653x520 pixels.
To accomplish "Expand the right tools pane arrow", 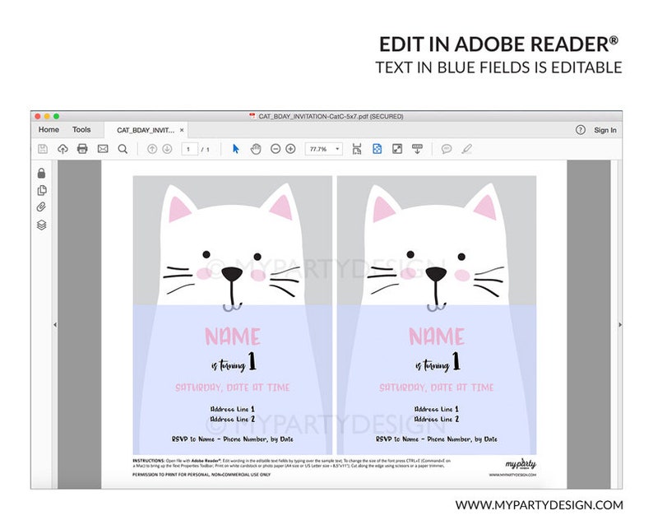I will click(x=620, y=324).
